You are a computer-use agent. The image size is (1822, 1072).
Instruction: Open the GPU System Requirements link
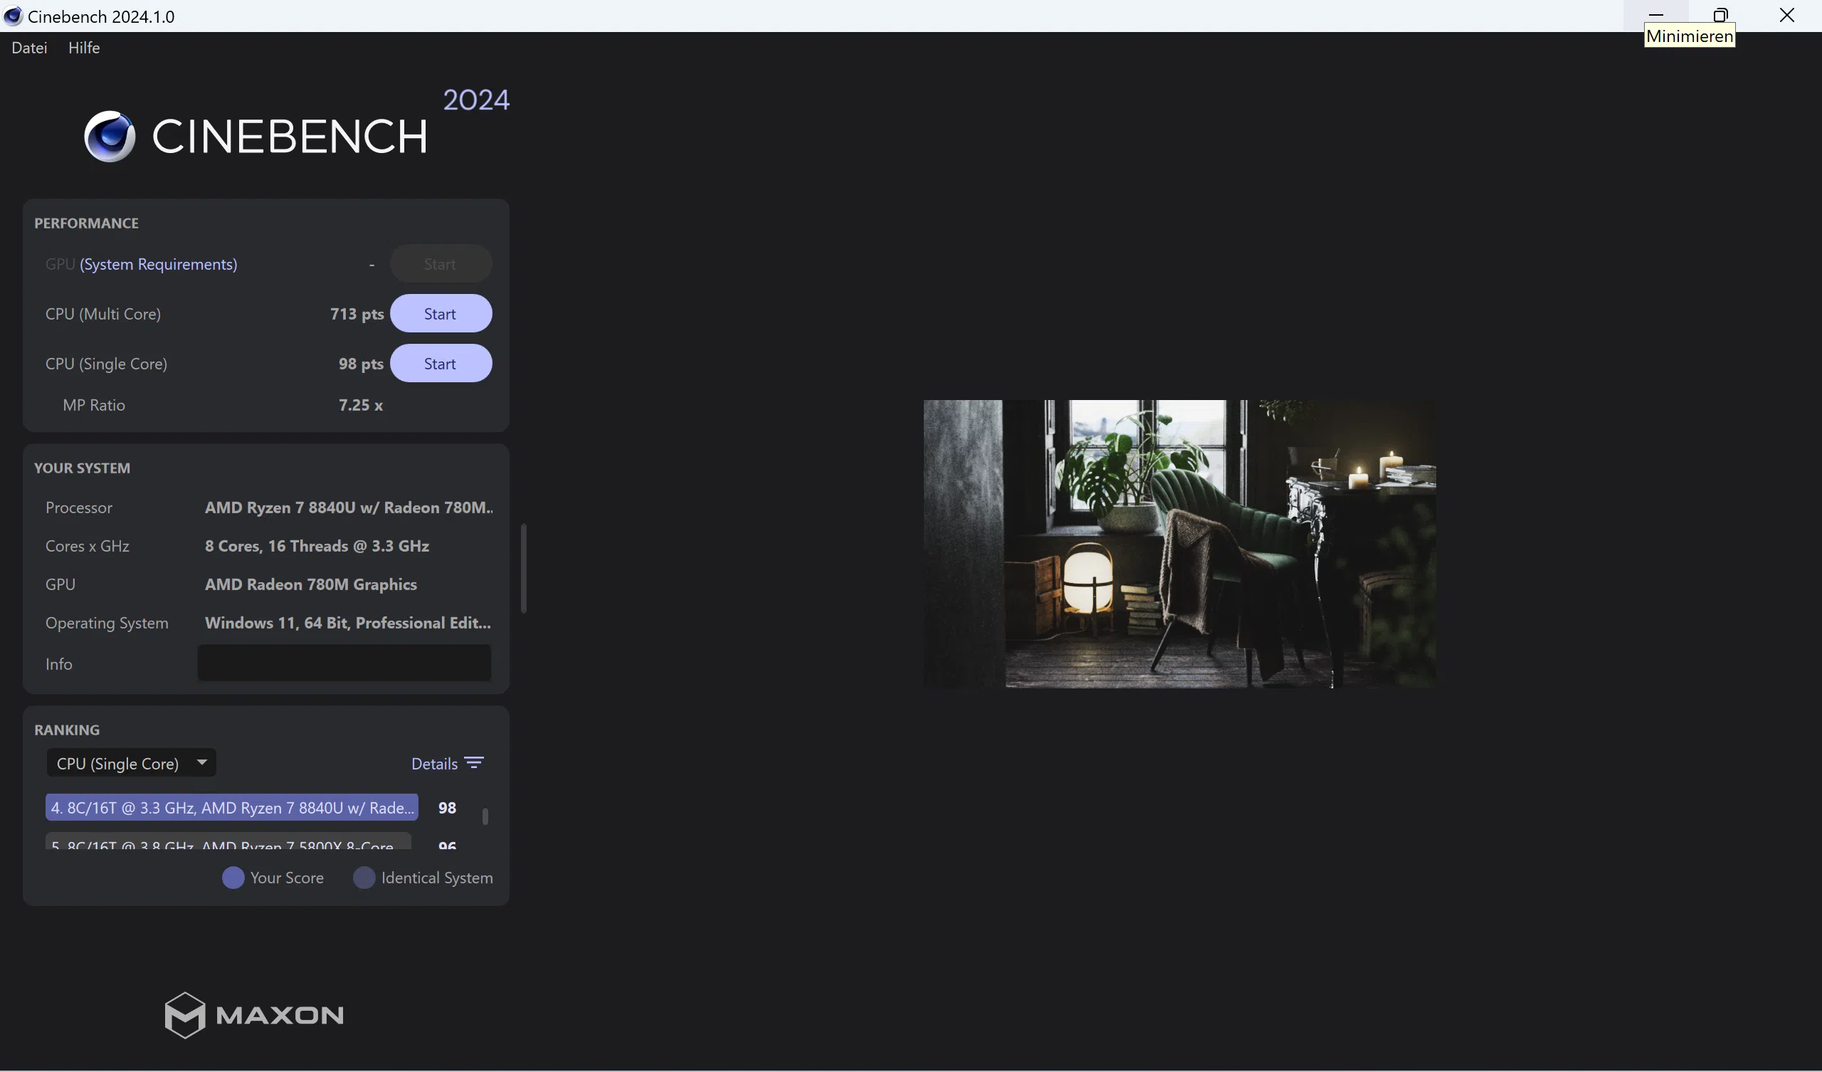click(158, 264)
